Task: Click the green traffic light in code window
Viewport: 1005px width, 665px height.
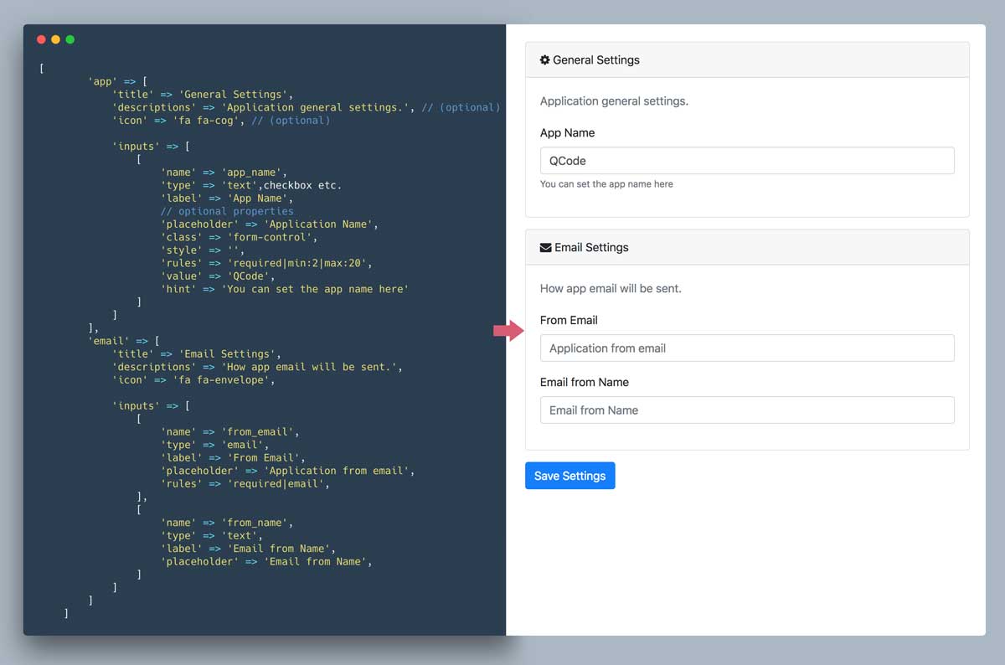Action: click(x=70, y=39)
